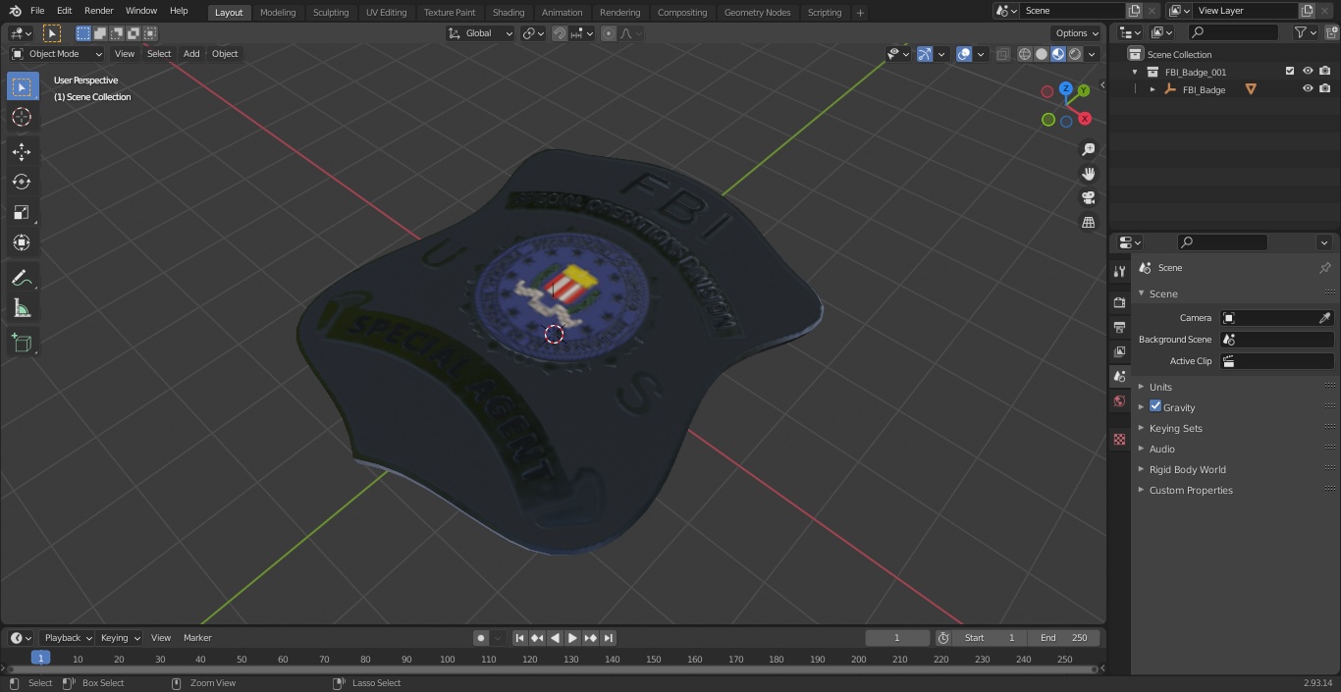Open the Render menu

pyautogui.click(x=98, y=11)
